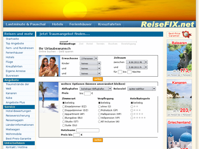Click the Reiseanfrage progress step
Screen dimensions: 199x149
[68, 44]
